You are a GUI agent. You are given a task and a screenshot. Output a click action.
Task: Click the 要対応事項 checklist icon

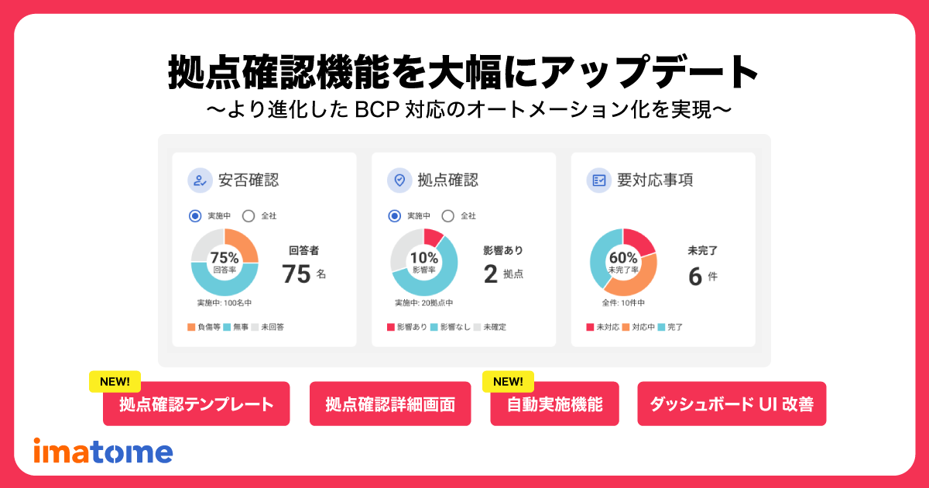point(598,180)
